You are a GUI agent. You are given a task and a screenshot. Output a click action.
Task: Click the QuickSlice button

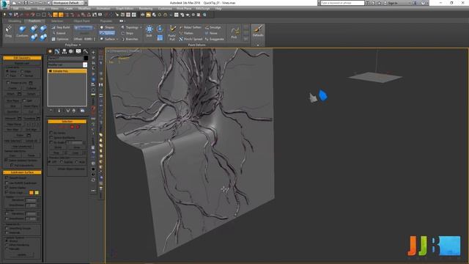pos(13,111)
